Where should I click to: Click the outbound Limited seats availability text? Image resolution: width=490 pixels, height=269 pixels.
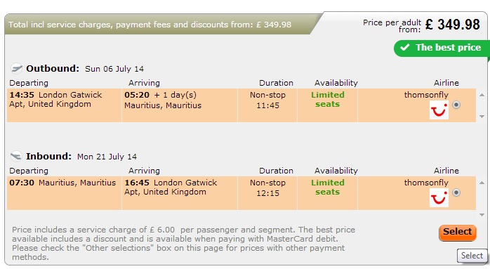pos(328,100)
